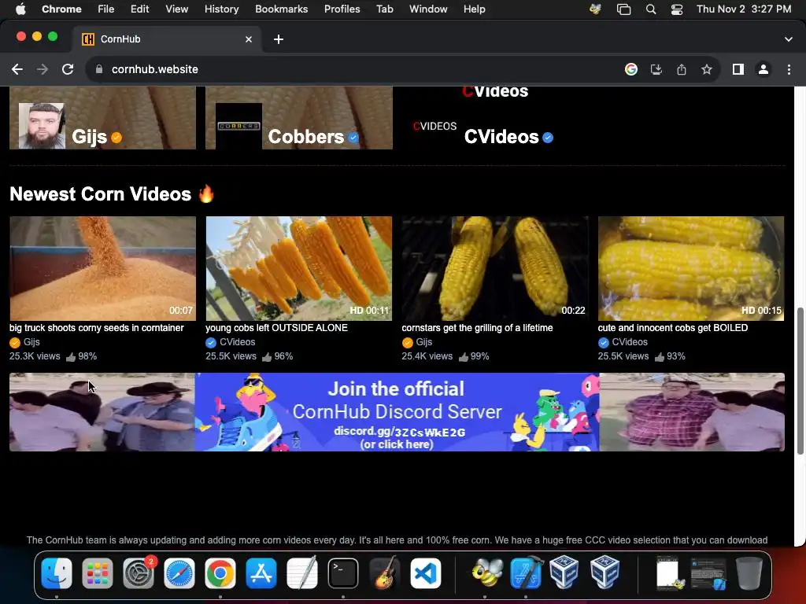
Task: Reload the cornhub.website page
Action: [x=68, y=69]
